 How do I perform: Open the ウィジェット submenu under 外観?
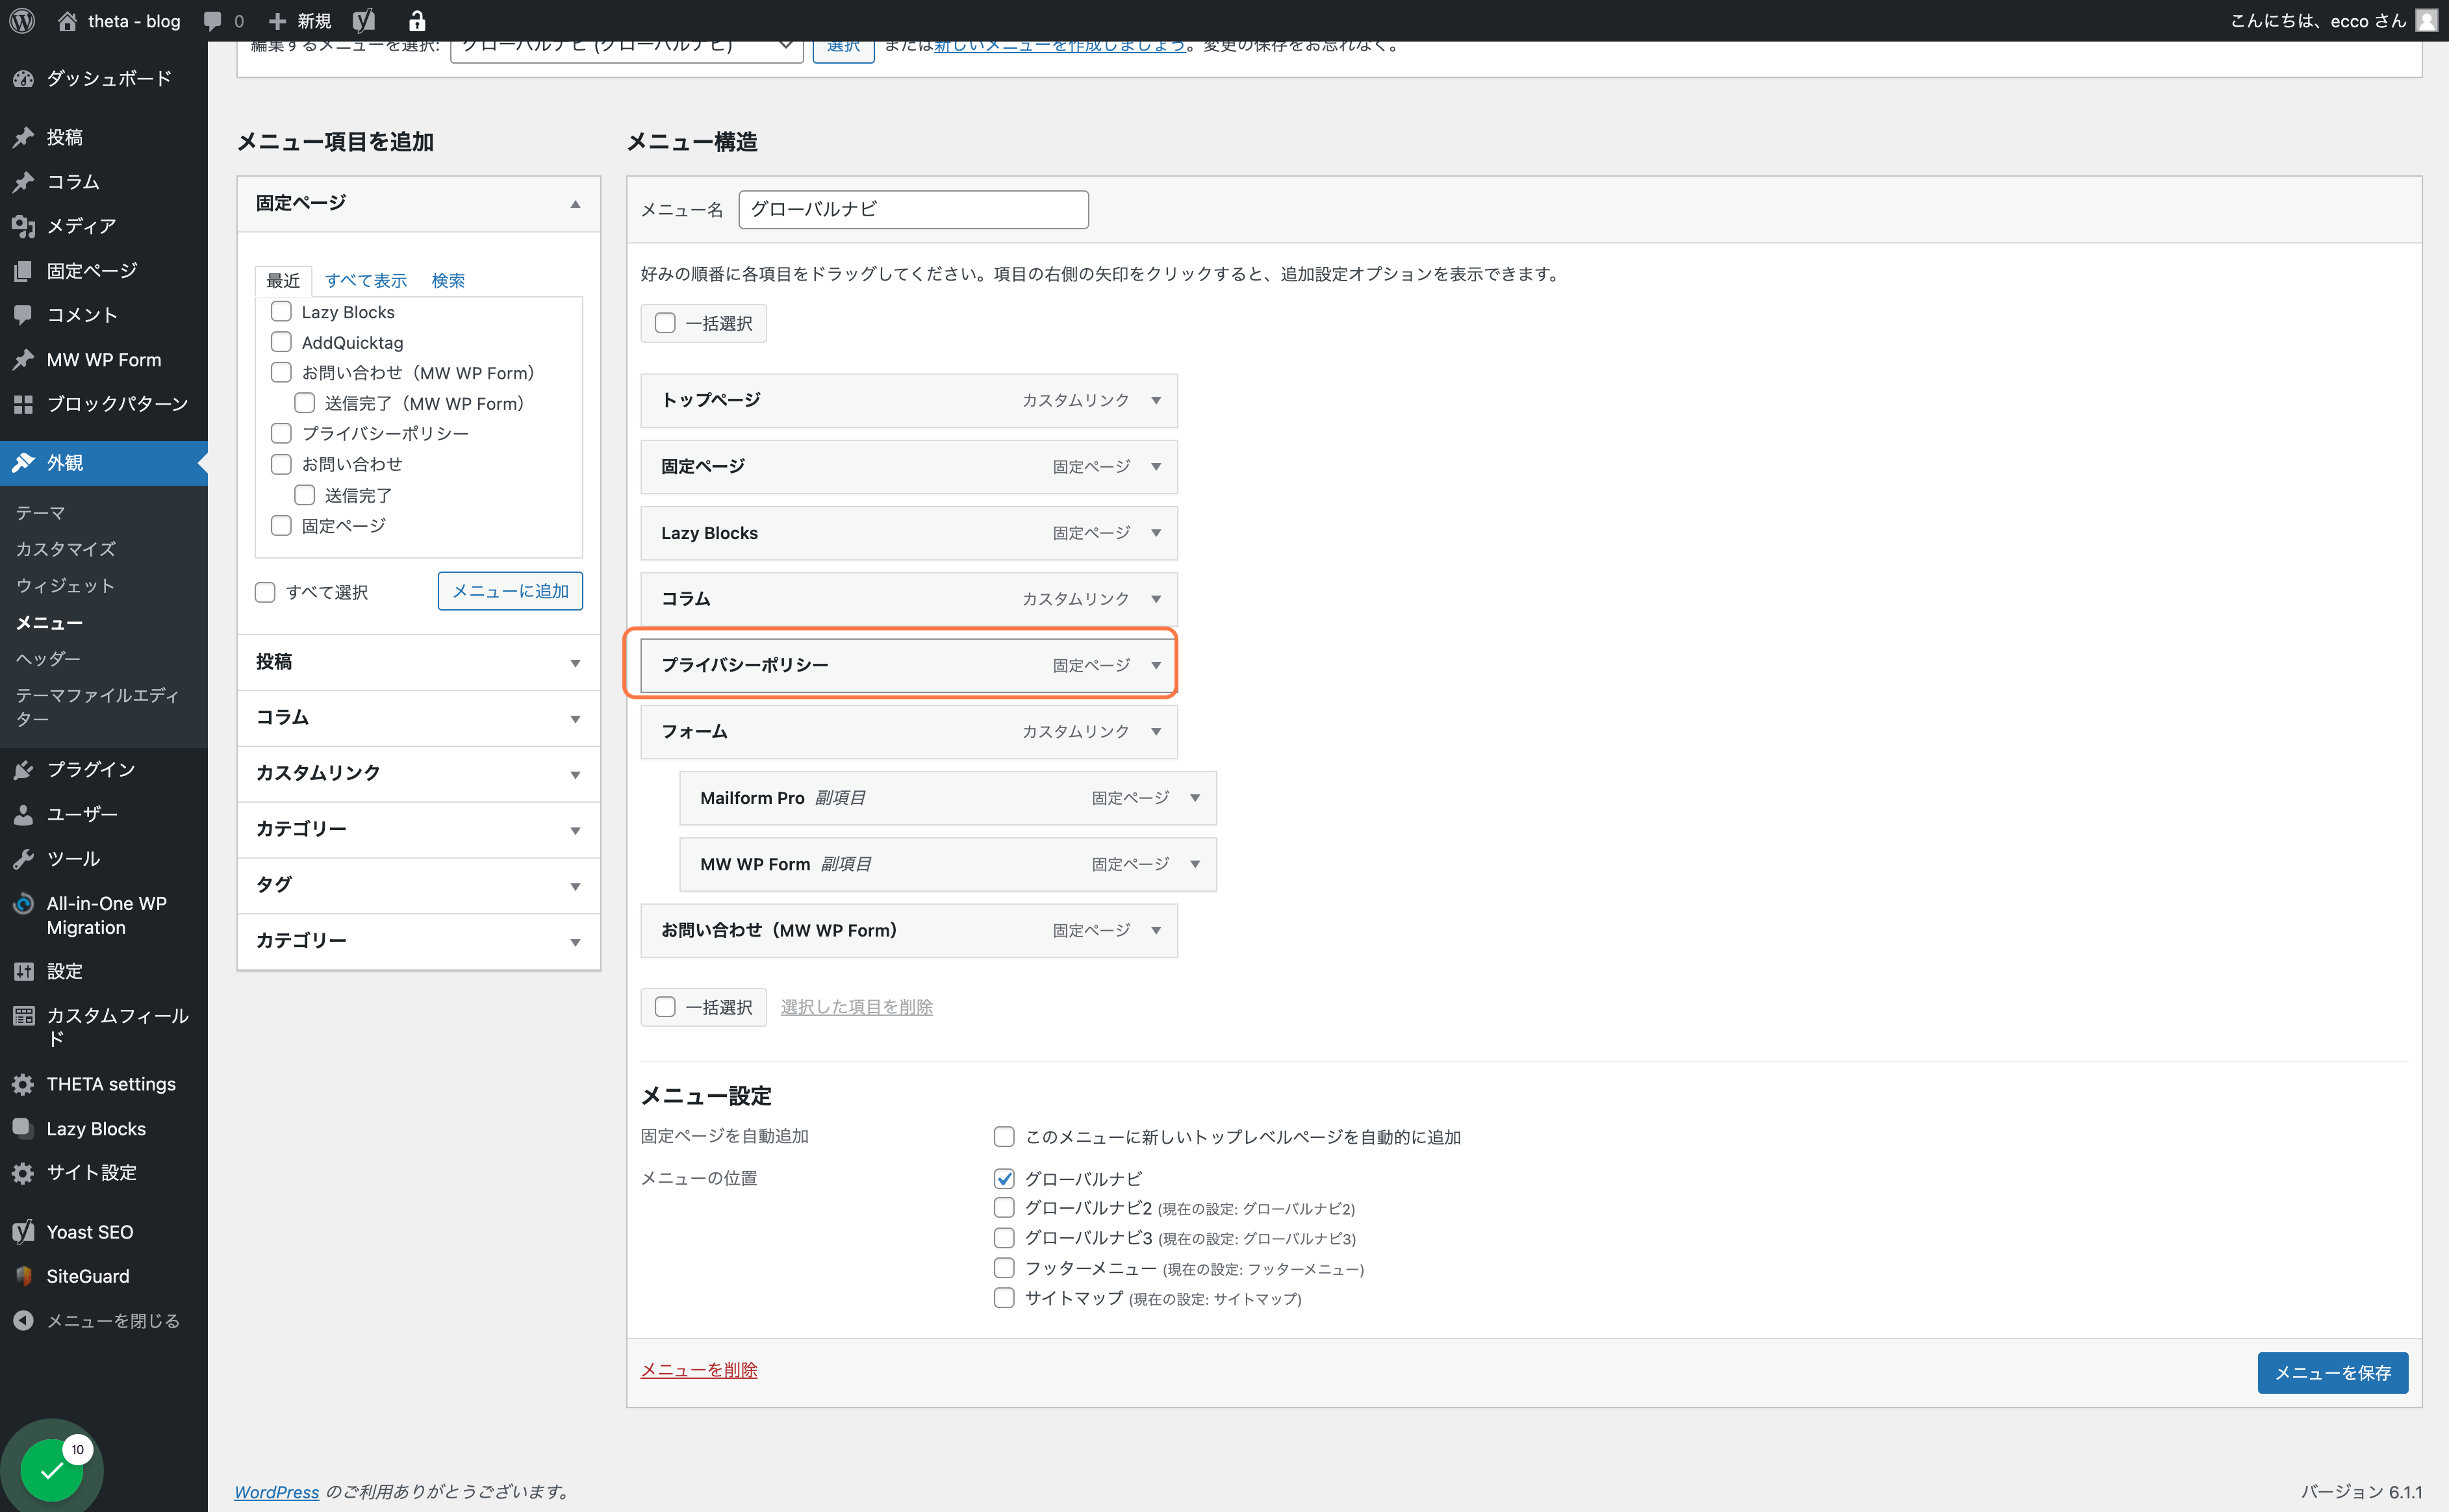click(x=66, y=586)
